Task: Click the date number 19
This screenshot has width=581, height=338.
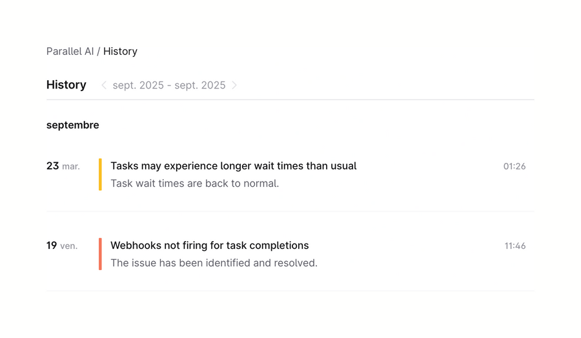Action: (x=52, y=246)
